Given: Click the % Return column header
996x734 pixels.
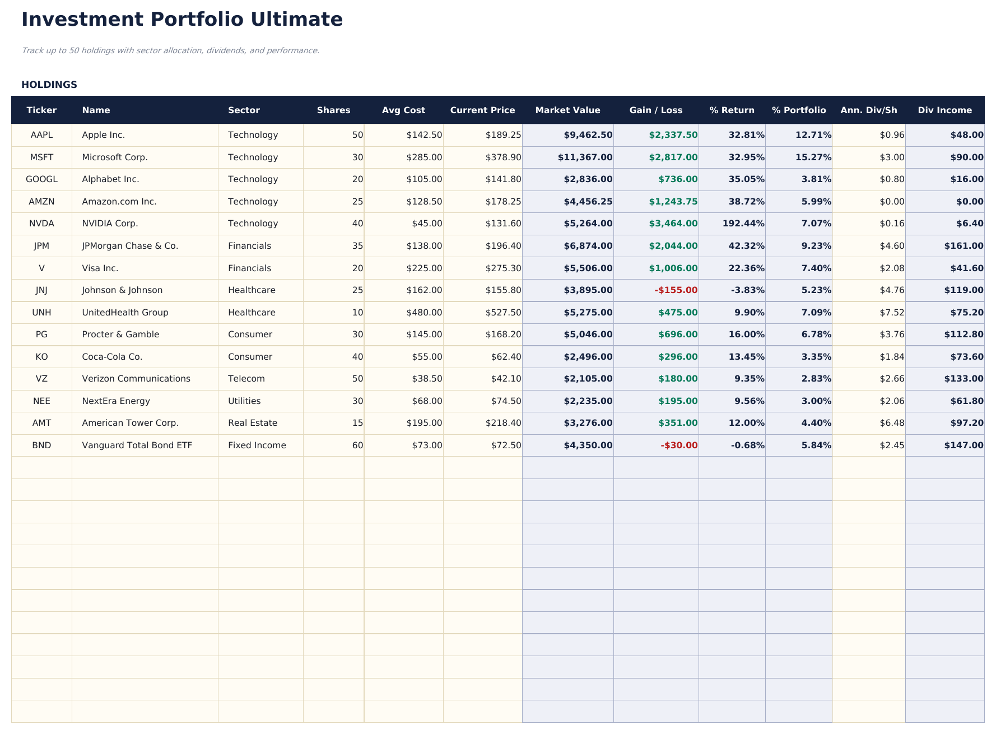Looking at the screenshot, I should click(732, 110).
